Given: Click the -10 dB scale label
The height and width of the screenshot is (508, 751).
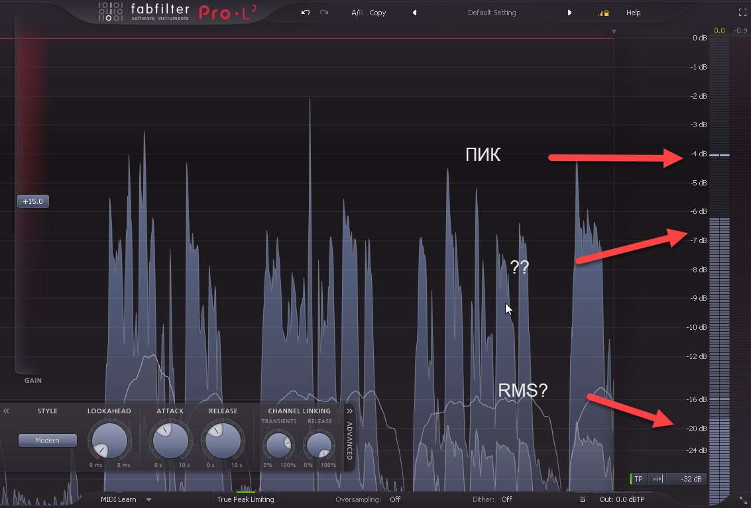Looking at the screenshot, I should [697, 327].
